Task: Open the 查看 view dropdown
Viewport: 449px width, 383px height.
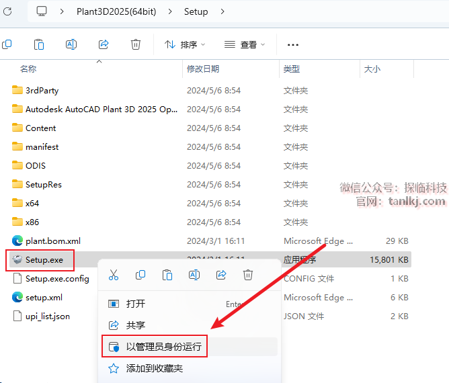Action: [x=245, y=44]
